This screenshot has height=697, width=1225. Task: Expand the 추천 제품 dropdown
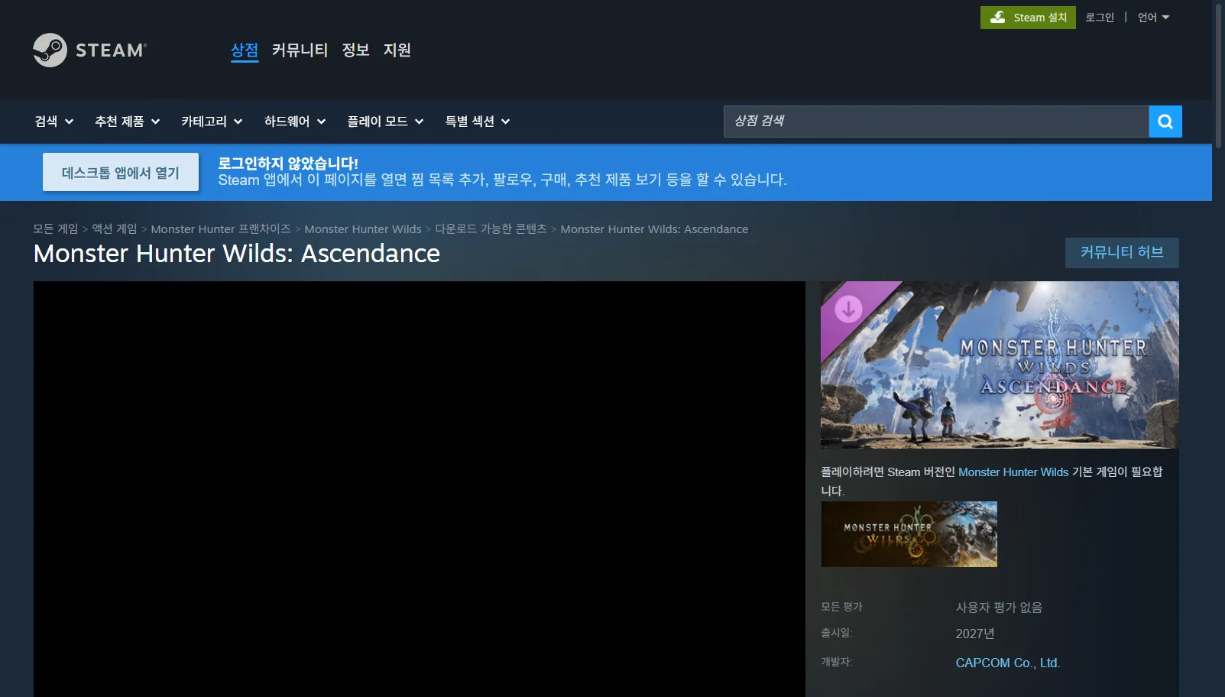127,122
